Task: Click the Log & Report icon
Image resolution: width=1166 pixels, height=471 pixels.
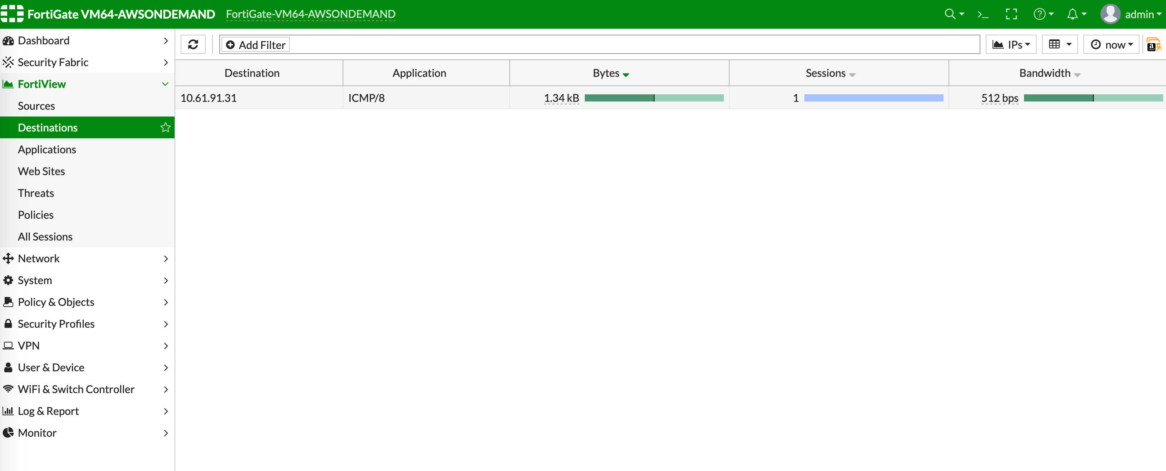Action: pyautogui.click(x=8, y=410)
